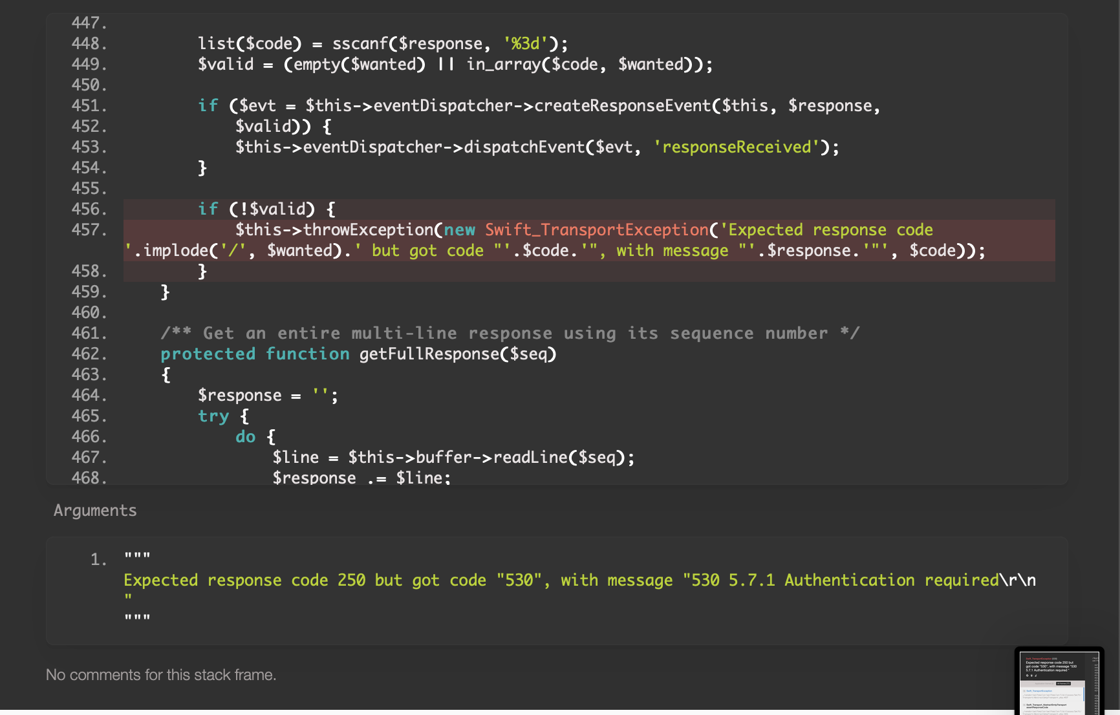The height and width of the screenshot is (715, 1120).
Task: Click the argument list item numbered 1
Action: tap(98, 559)
